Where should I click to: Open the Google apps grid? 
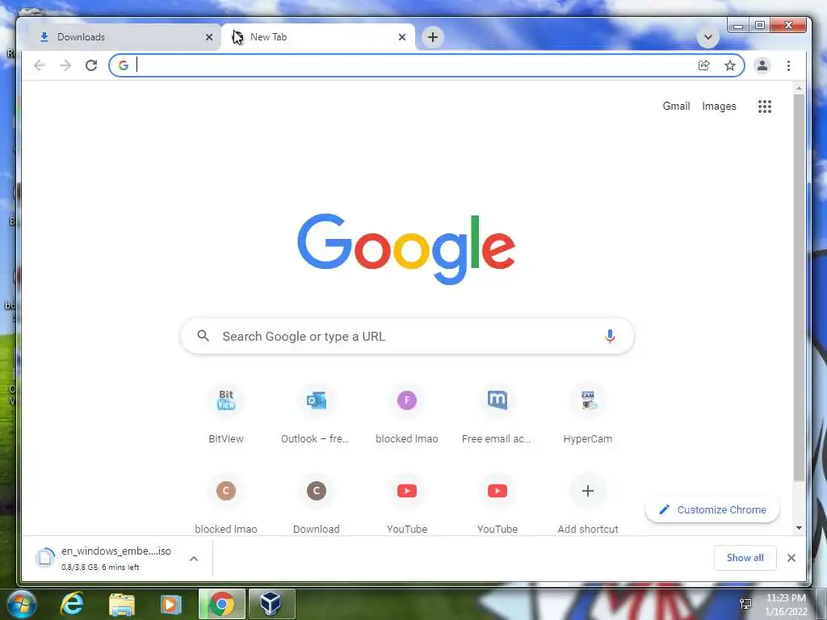tap(765, 107)
